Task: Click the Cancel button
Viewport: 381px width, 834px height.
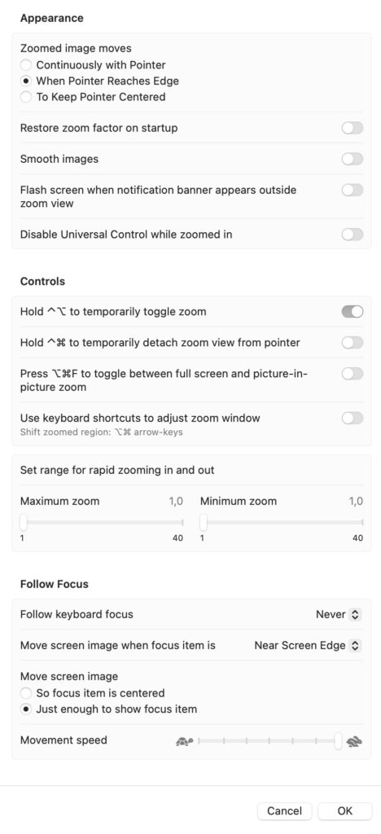Action: point(285,811)
